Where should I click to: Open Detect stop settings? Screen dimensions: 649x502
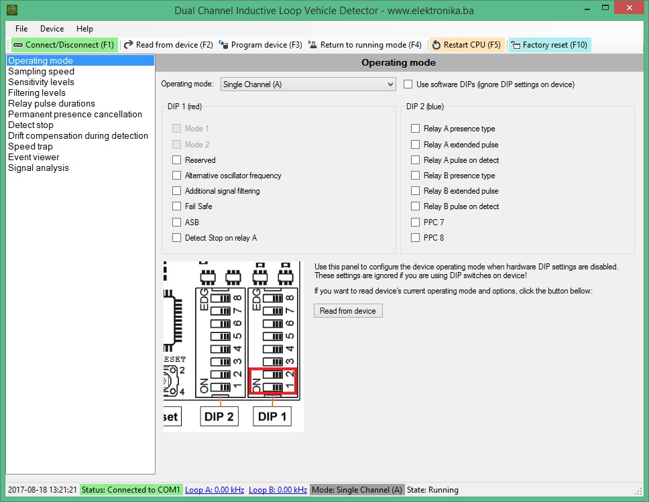coord(80,125)
